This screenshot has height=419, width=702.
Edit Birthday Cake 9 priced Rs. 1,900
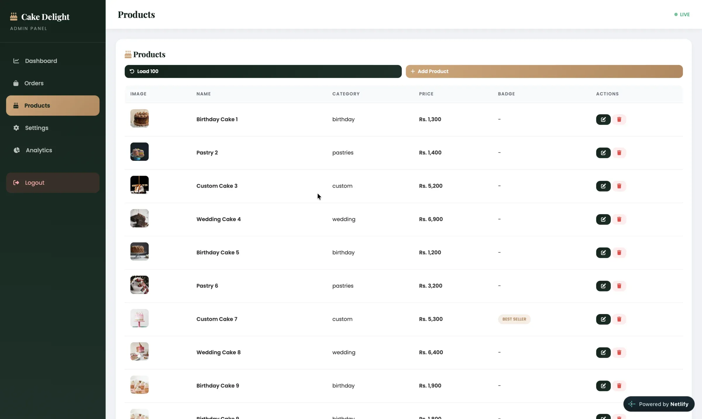(603, 386)
